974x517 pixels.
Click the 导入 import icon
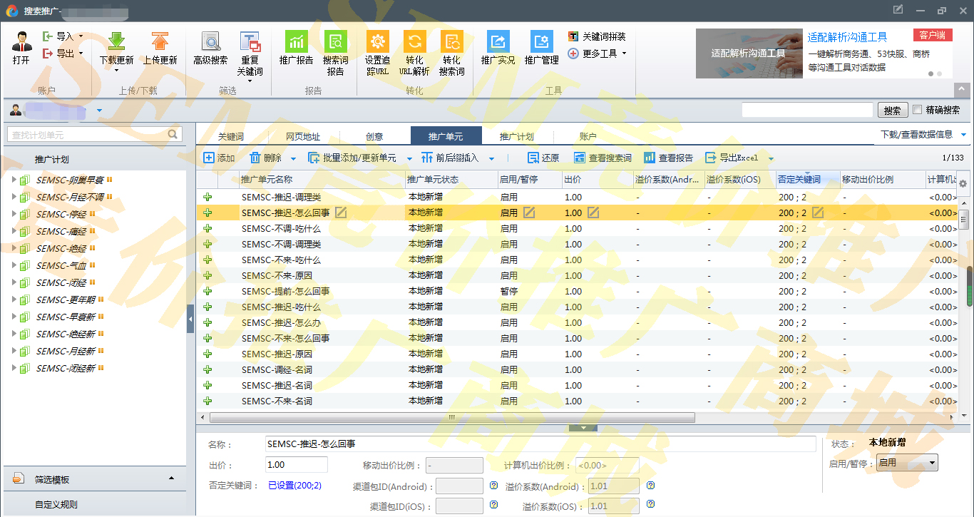pos(48,36)
